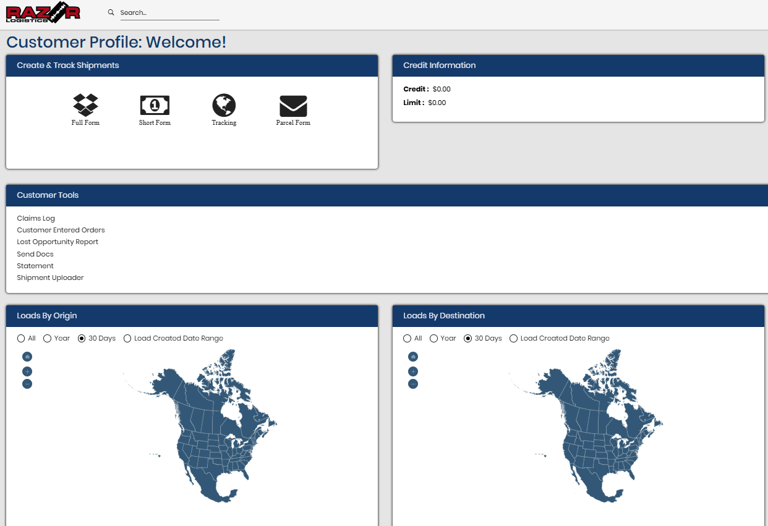Image resolution: width=768 pixels, height=526 pixels.
Task: Open the Short Form shipment icon
Action: (x=155, y=106)
